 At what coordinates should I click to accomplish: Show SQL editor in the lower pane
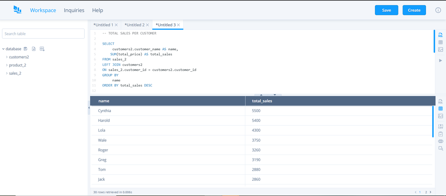[440, 101]
